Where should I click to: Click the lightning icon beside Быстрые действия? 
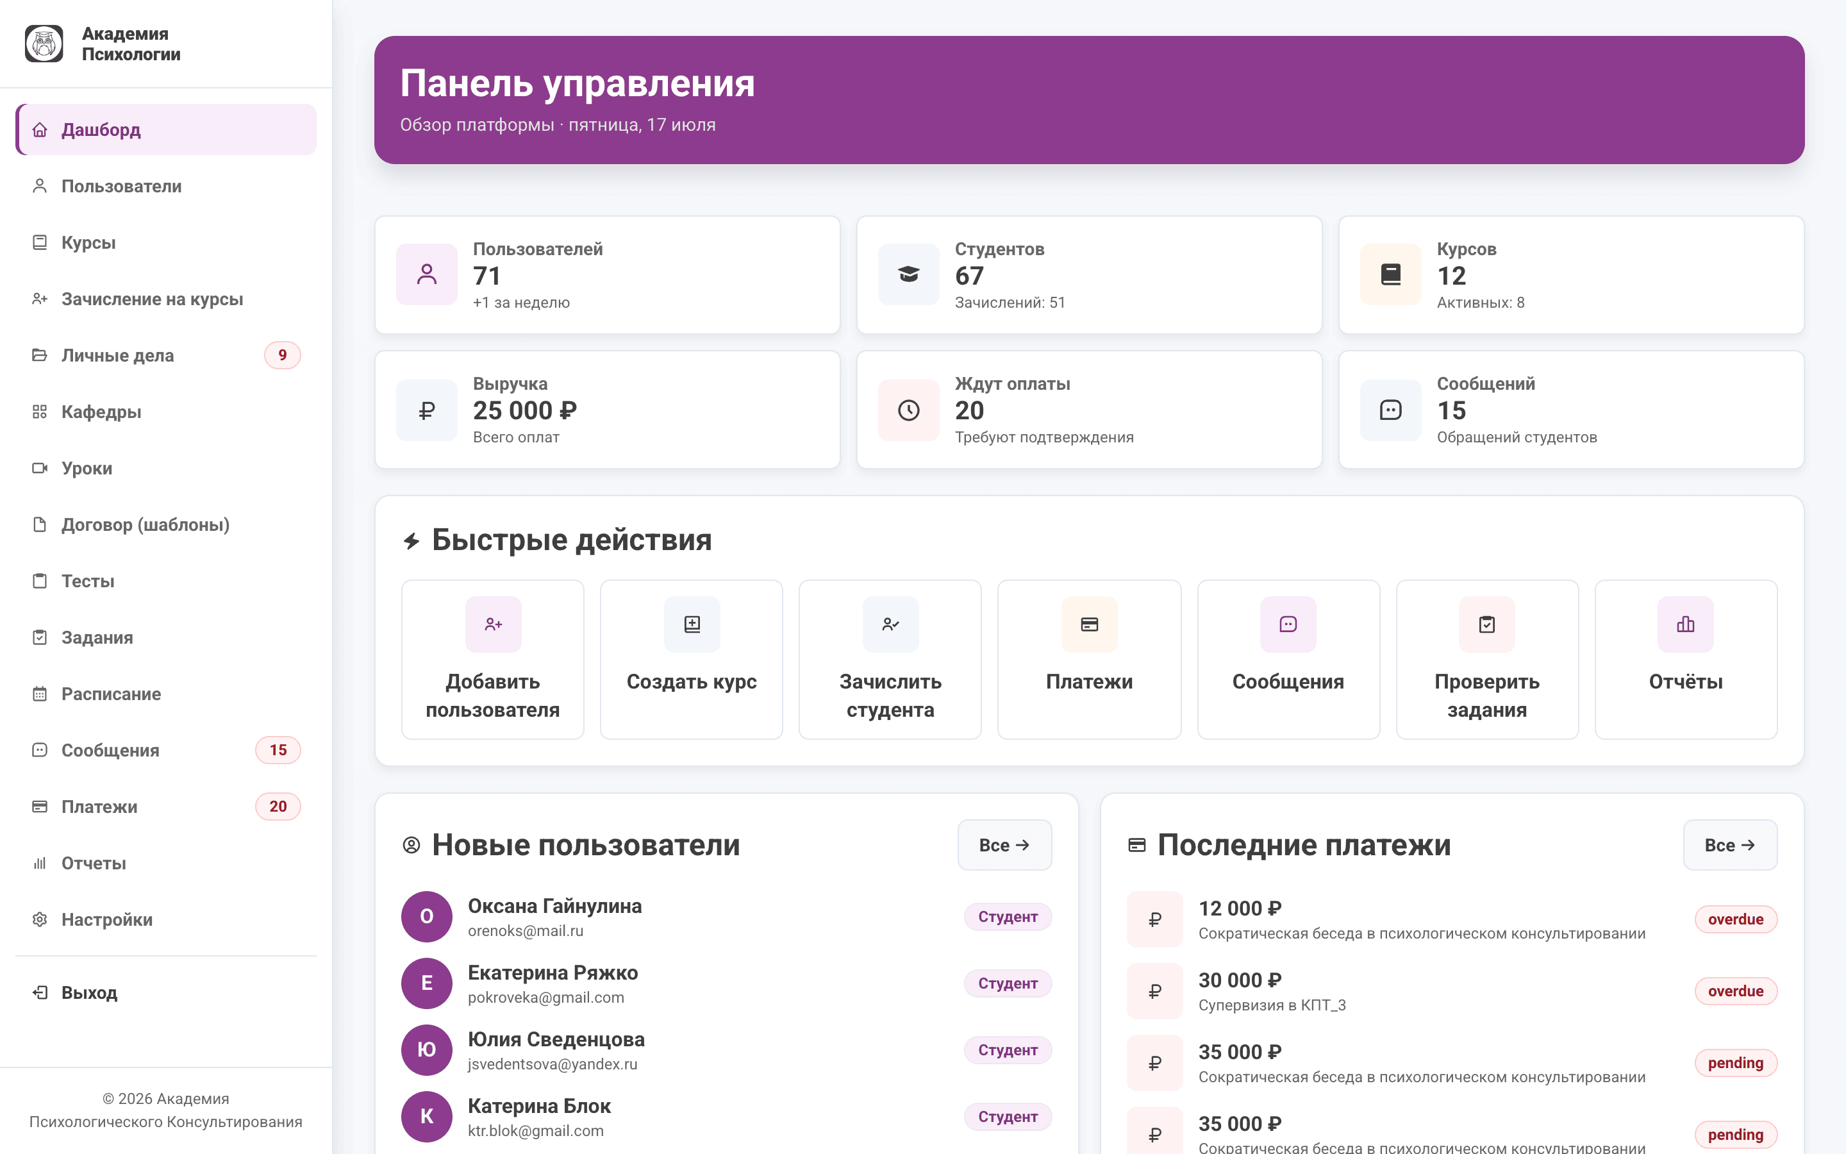(x=412, y=541)
